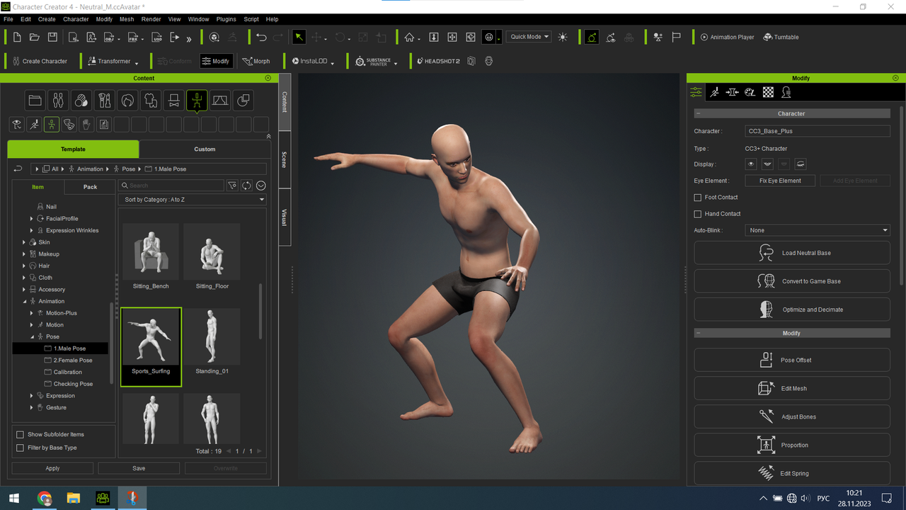
Task: Click Convert to Game Base
Action: point(792,281)
